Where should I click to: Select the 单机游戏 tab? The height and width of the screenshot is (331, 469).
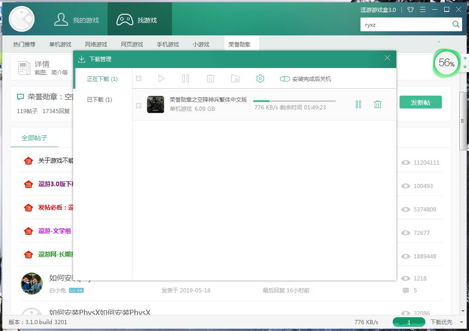[x=60, y=44]
